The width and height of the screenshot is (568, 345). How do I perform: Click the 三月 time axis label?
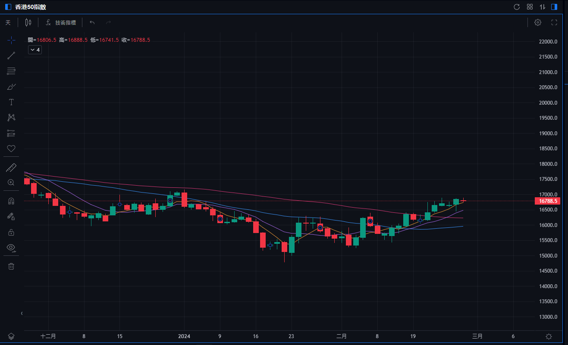[x=477, y=336]
